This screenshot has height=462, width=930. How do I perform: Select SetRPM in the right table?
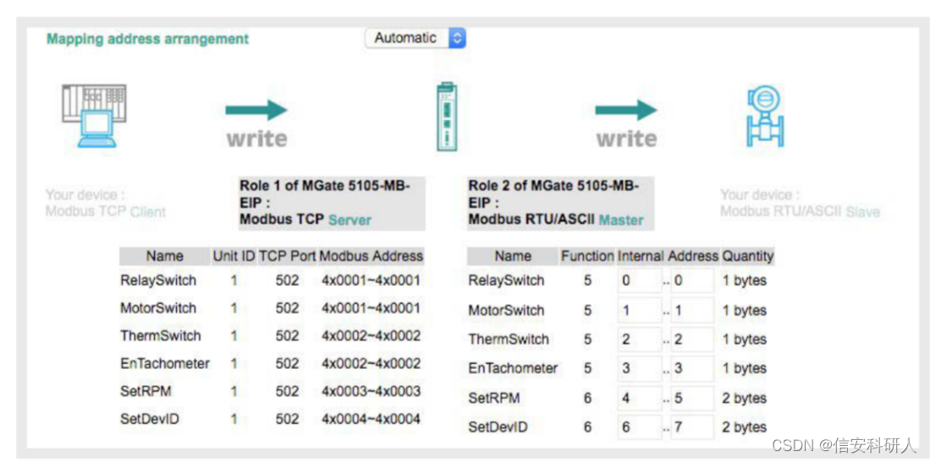[x=494, y=398]
